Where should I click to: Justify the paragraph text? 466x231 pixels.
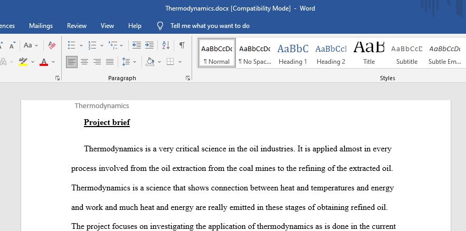click(110, 62)
